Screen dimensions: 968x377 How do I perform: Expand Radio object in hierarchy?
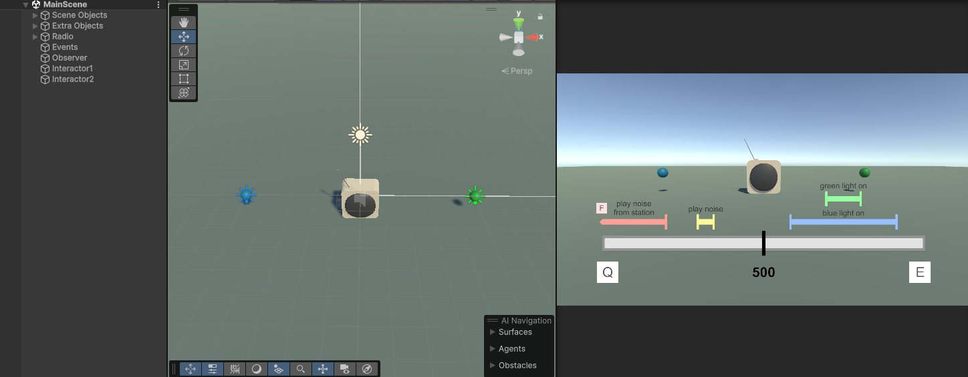[x=35, y=37]
